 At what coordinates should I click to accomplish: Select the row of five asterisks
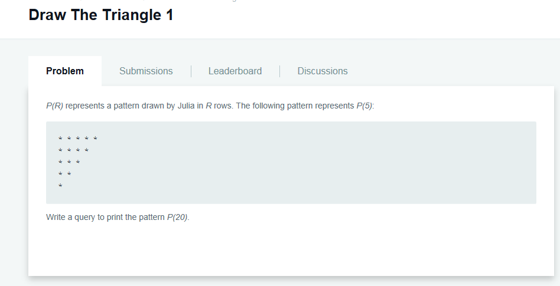[x=78, y=139]
